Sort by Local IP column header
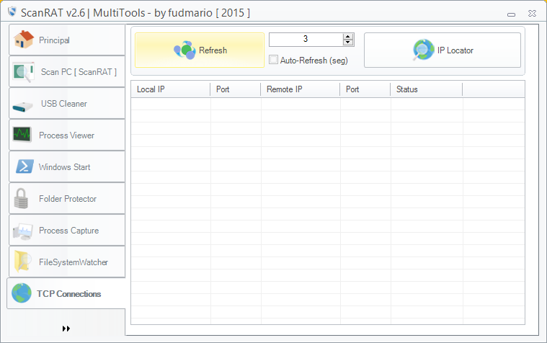This screenshot has width=547, height=343. pos(171,89)
